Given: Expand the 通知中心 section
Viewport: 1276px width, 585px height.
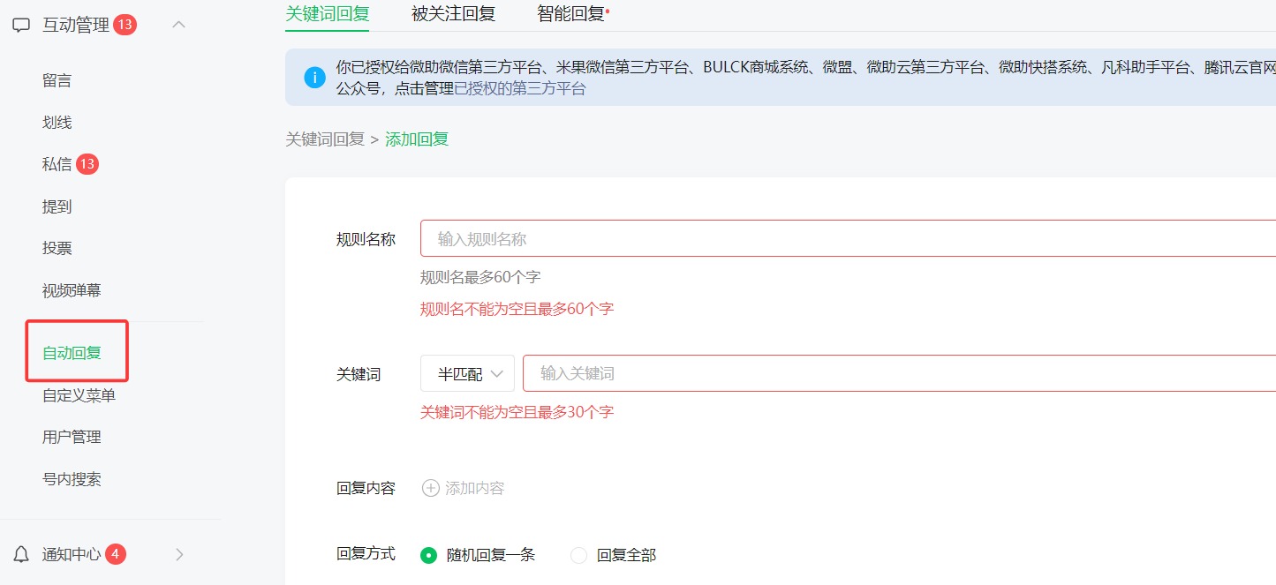Looking at the screenshot, I should click(x=178, y=554).
